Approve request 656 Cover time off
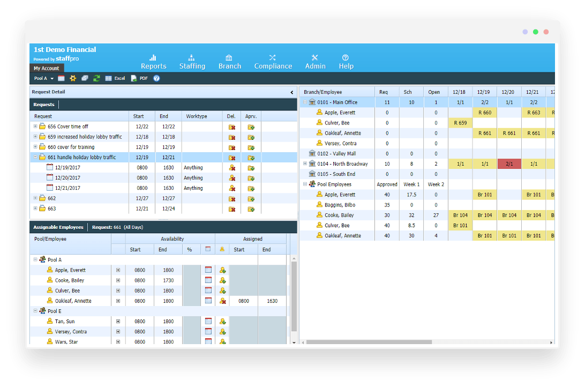The image size is (585, 387). coord(251,127)
